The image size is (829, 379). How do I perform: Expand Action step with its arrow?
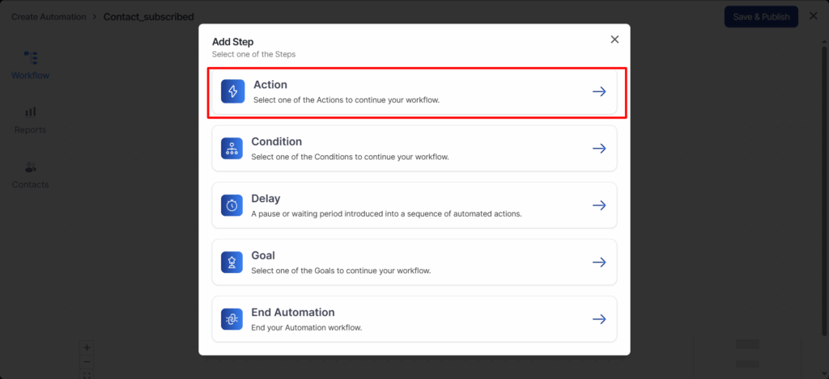point(599,91)
